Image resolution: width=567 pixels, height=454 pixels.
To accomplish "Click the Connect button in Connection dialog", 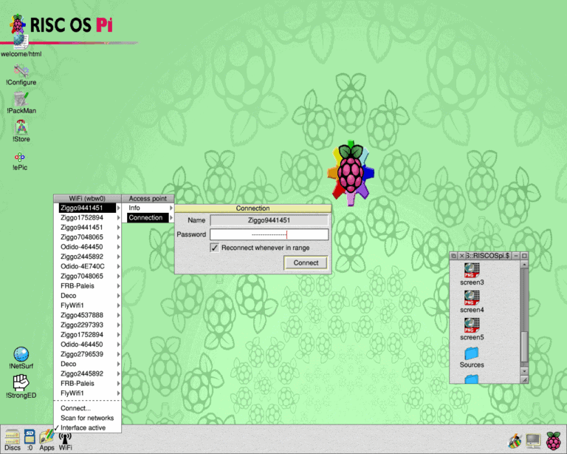I will point(306,262).
